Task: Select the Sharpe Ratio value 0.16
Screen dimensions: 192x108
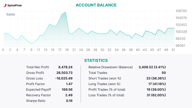Action: 69,101
